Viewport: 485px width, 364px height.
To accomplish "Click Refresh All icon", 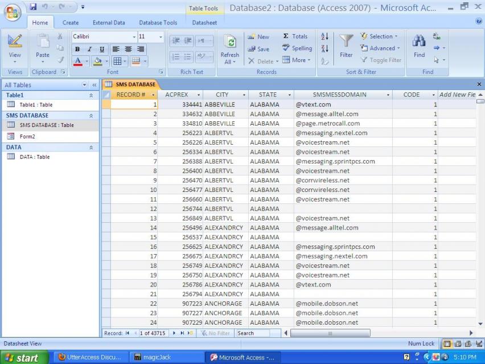I will point(231,42).
